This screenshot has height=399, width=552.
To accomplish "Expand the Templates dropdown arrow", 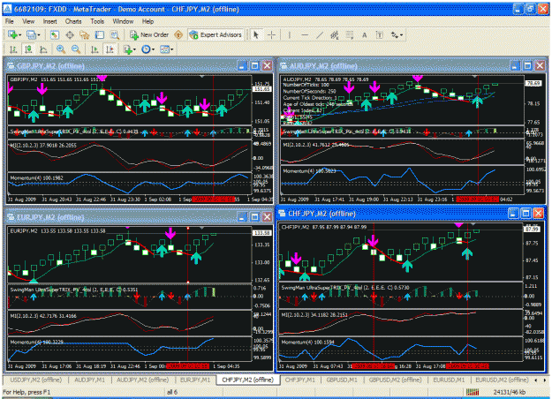I will [x=172, y=49].
